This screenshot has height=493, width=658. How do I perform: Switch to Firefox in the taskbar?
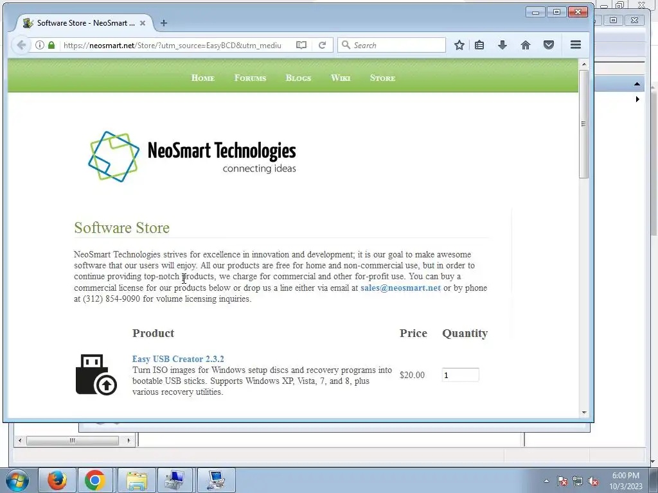pyautogui.click(x=57, y=480)
